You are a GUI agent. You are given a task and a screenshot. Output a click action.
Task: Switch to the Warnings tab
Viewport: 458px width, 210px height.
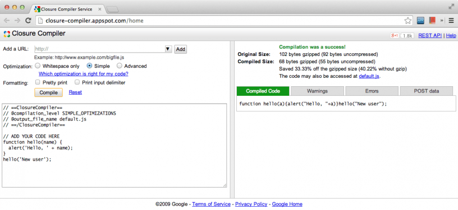[x=317, y=91]
